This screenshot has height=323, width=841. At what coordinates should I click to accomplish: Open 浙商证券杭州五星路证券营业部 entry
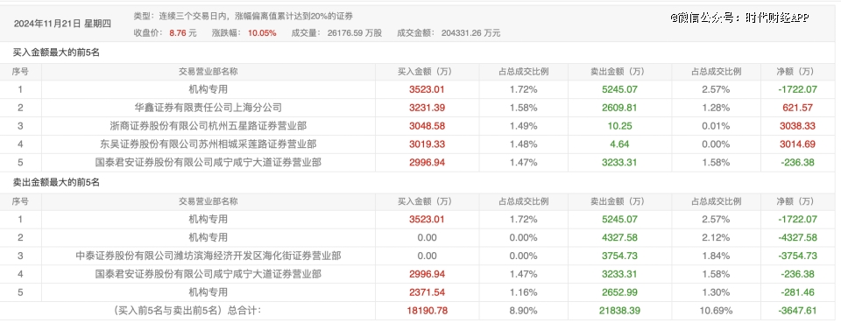click(x=208, y=126)
